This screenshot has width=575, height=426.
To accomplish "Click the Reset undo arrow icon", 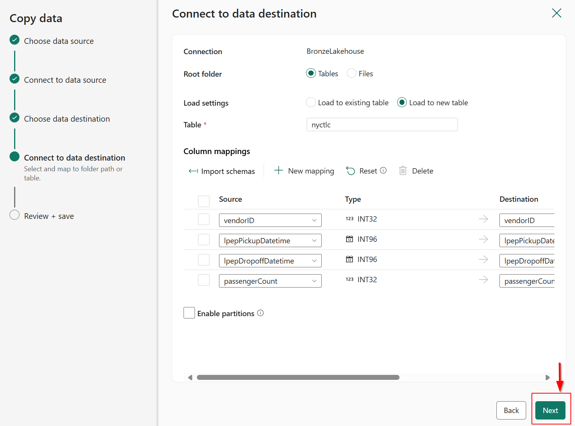I will pyautogui.click(x=350, y=171).
